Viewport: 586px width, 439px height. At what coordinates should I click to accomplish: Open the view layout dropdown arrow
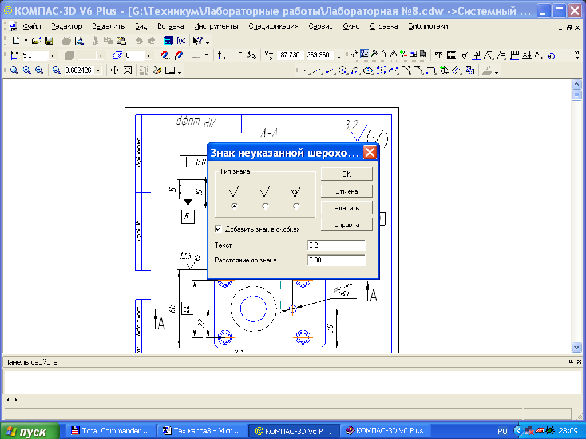(x=179, y=71)
